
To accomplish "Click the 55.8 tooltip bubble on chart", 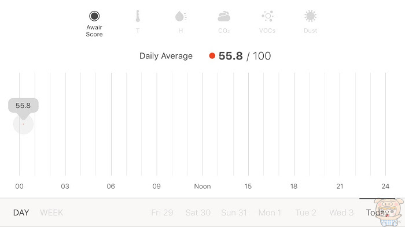I will tap(23, 106).
